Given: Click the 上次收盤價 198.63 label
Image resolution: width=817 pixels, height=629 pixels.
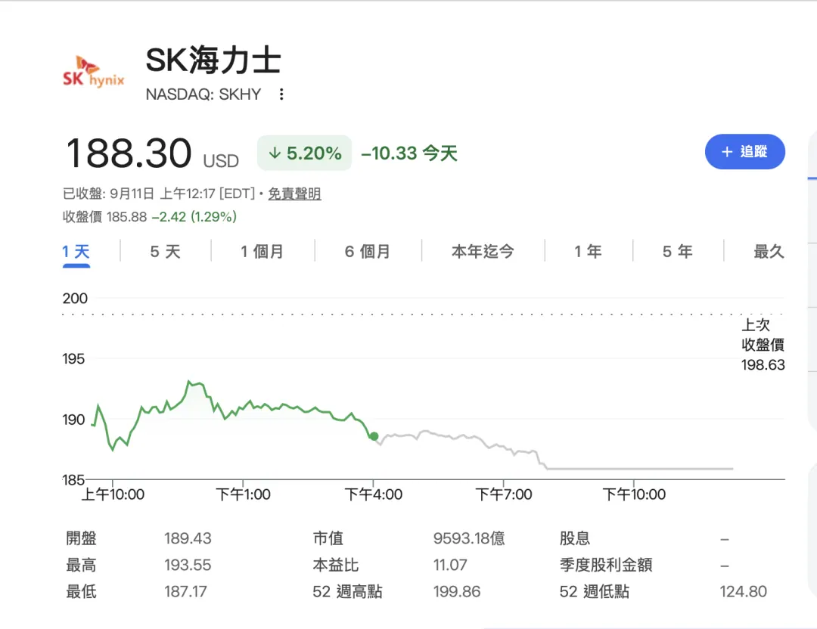Looking at the screenshot, I should tap(763, 345).
